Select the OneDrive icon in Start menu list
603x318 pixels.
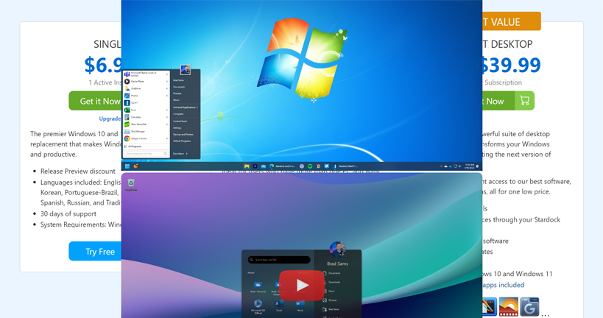(127, 88)
